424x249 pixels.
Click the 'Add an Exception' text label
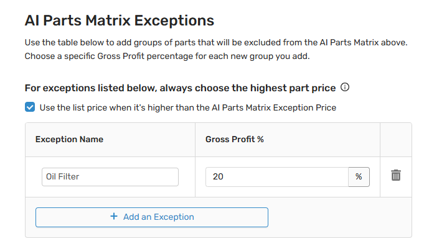159,217
